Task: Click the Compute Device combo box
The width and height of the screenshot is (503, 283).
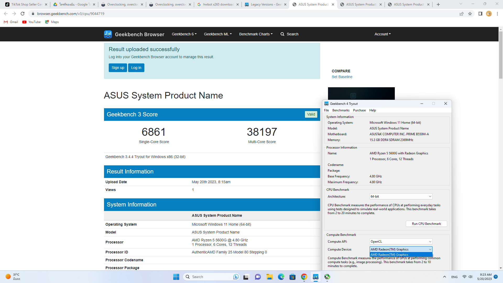Action: tap(401, 249)
